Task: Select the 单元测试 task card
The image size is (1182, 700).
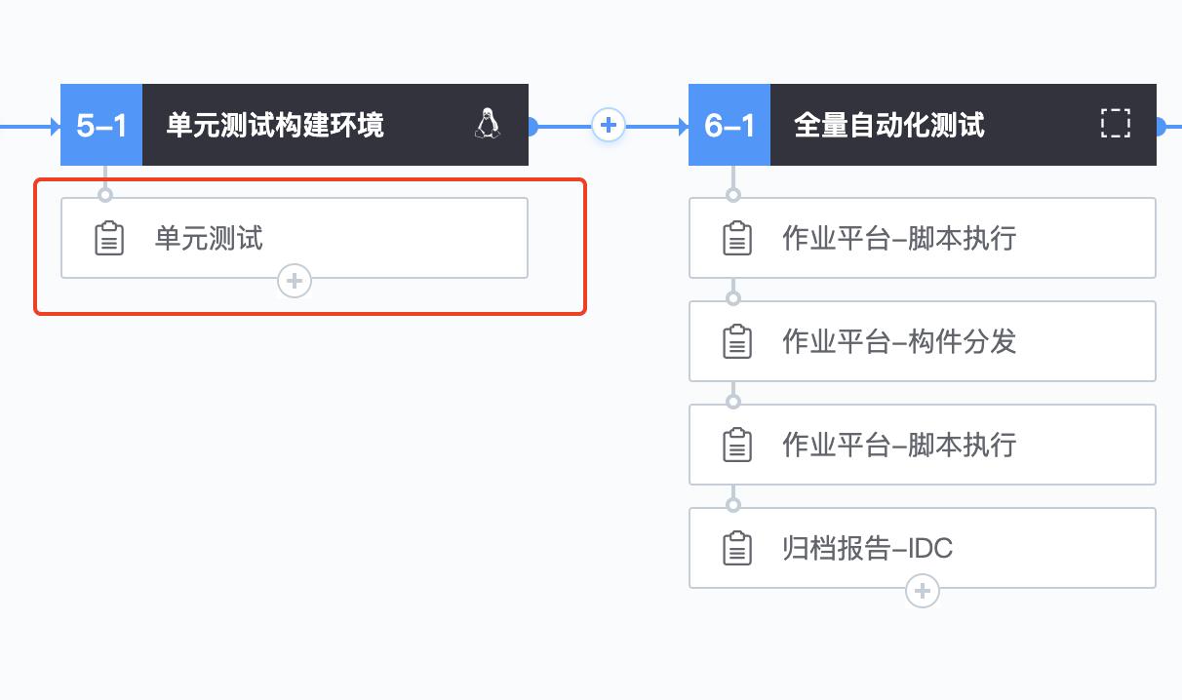Action: point(294,237)
